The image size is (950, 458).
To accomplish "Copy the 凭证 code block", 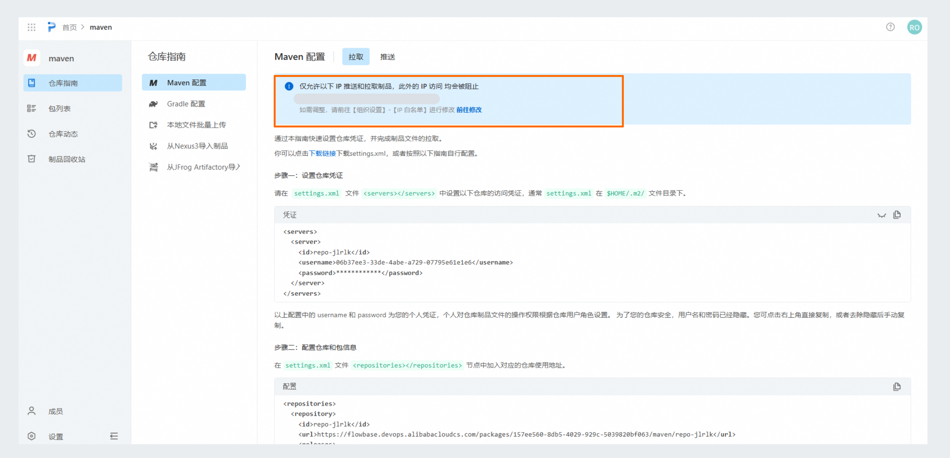I will click(897, 215).
